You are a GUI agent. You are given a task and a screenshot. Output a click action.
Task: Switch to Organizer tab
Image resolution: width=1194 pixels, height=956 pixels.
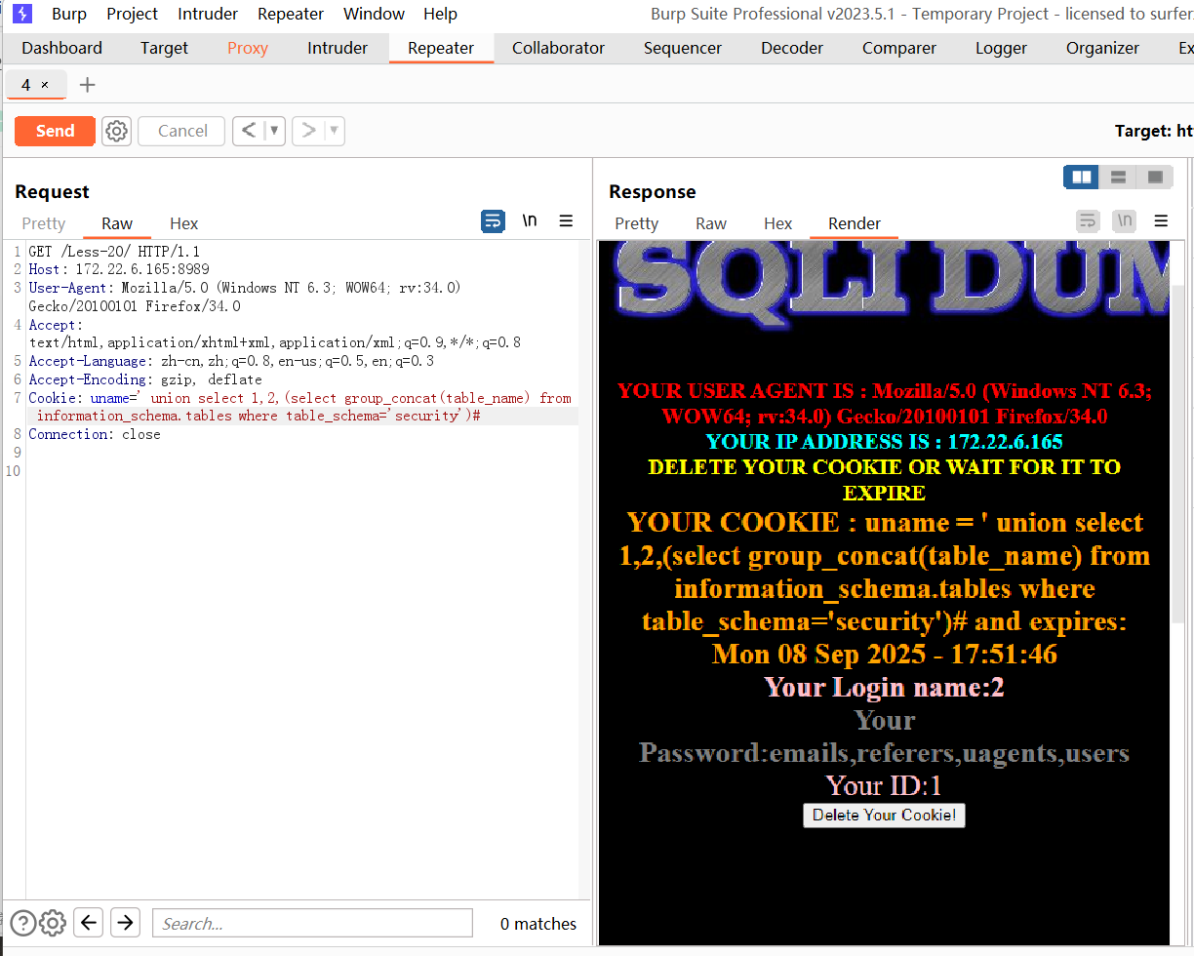click(x=1102, y=48)
